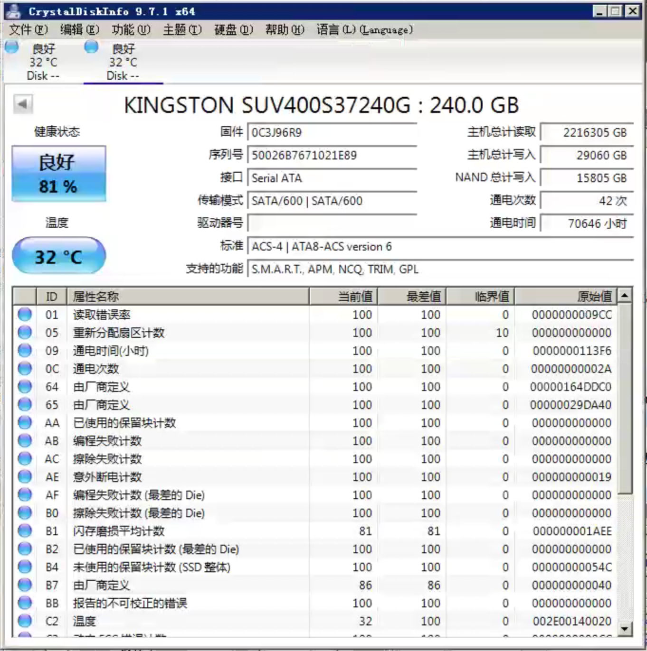Viewport: 647px width, 651px height.
Task: Select raw value 002E00140020 for 温度
Action: (x=572, y=621)
